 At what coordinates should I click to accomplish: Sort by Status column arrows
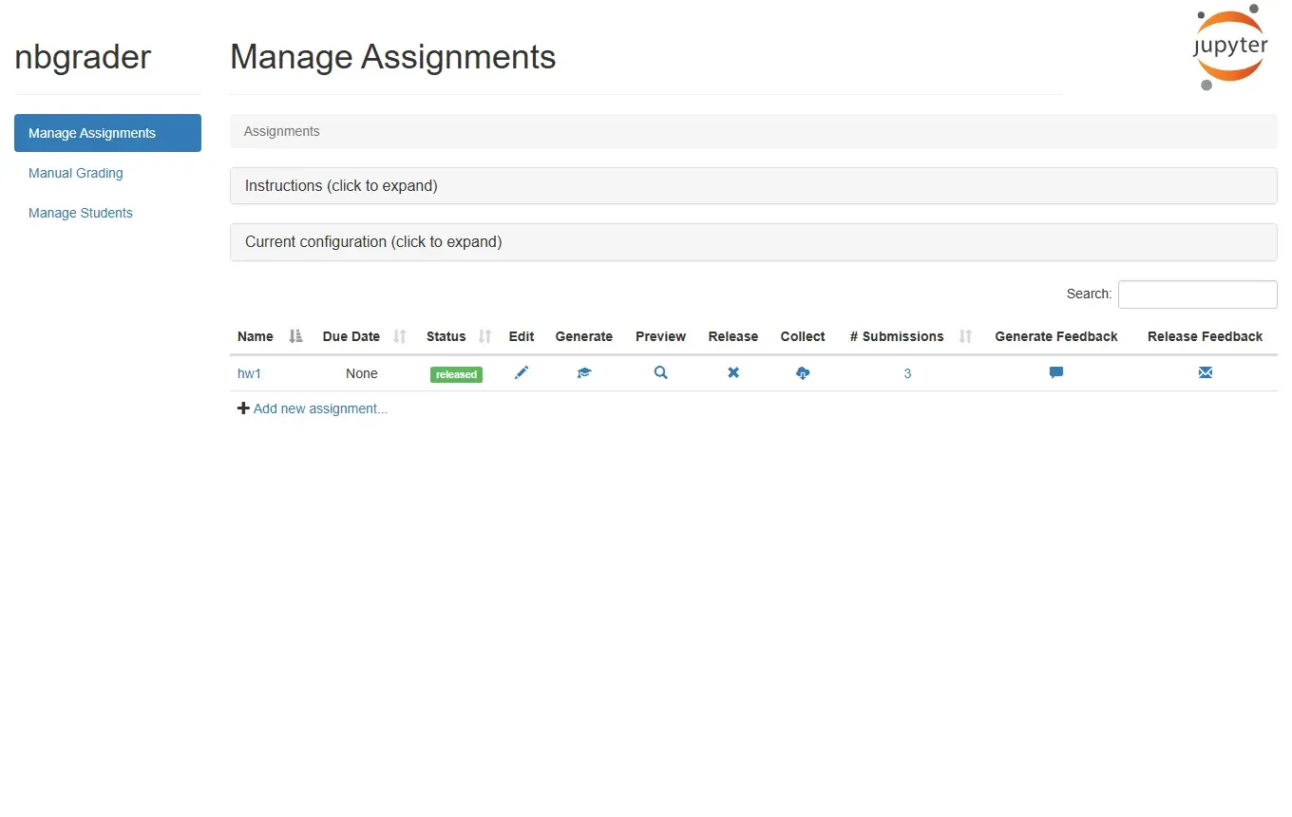485,336
